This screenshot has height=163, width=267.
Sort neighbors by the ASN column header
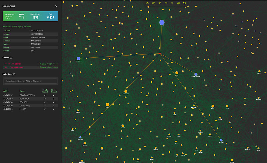click(x=6, y=91)
